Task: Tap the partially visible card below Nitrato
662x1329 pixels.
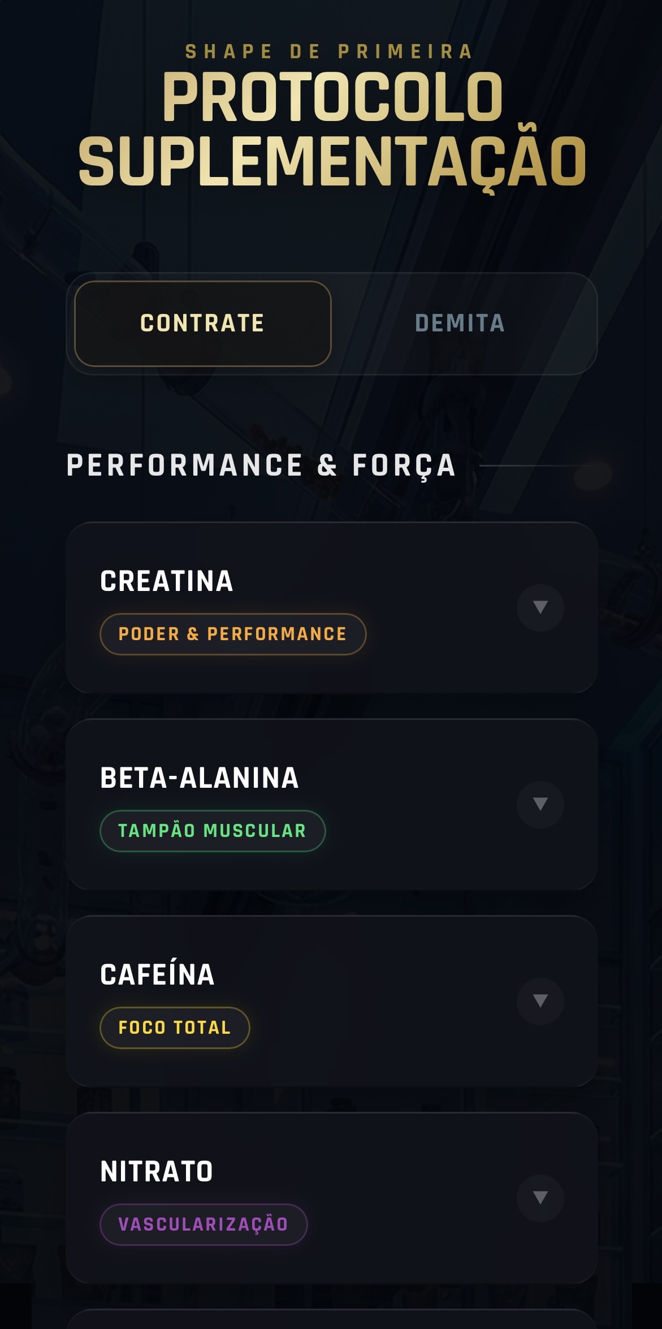Action: [x=331, y=1319]
